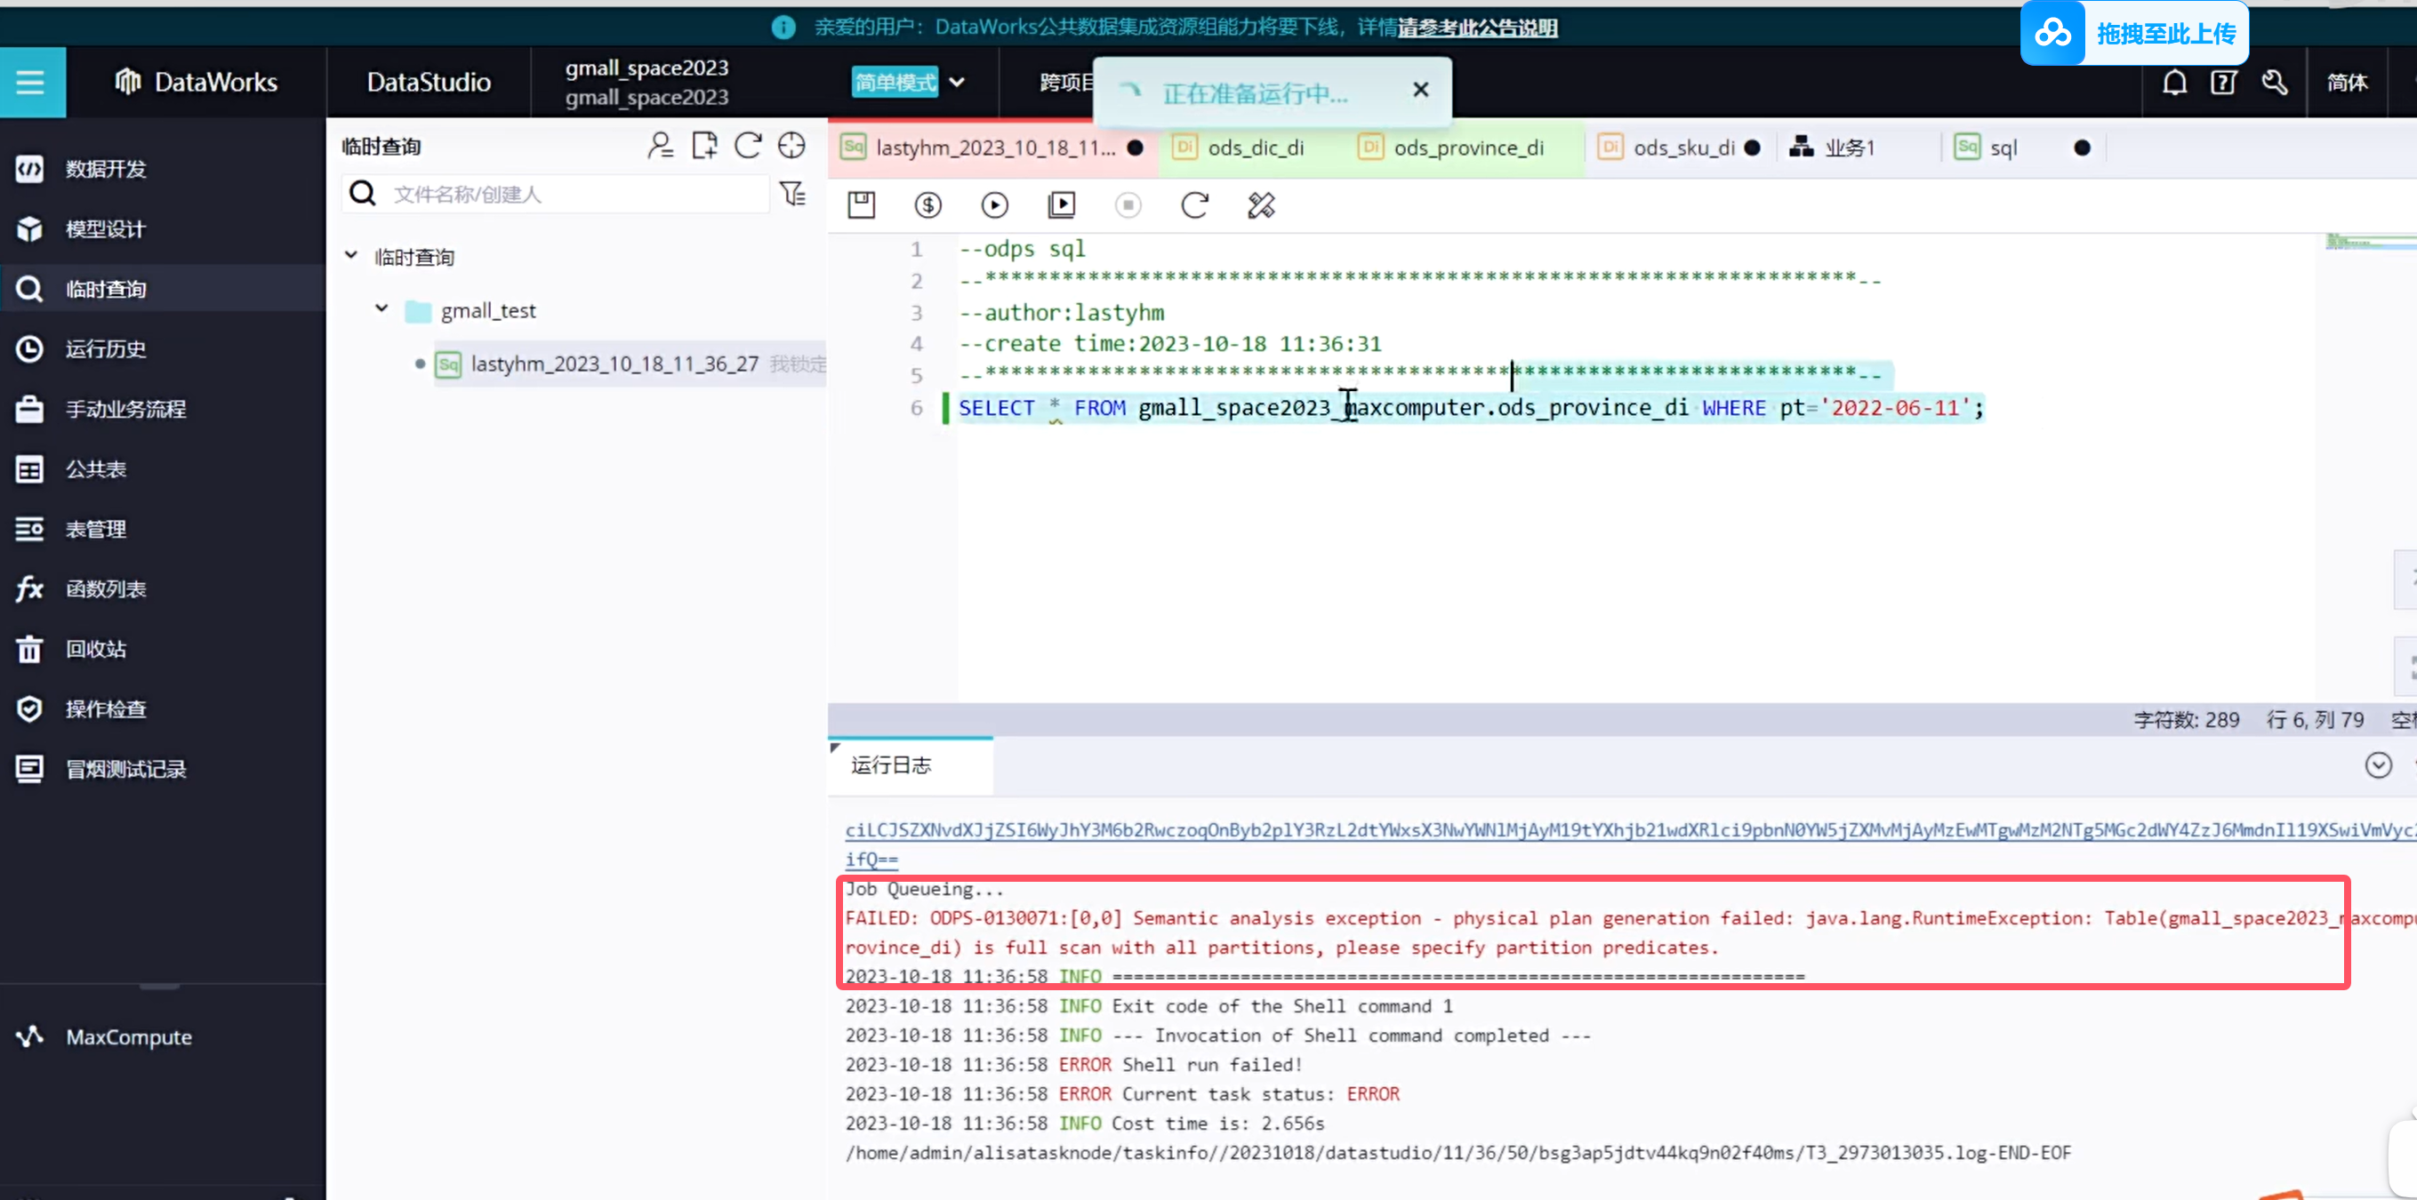Viewport: 2417px width, 1200px height.
Task: Click the announcement link in top banner
Action: click(1476, 28)
